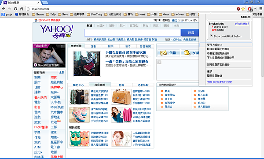
Task: Open the 股市 service link
Action: (37, 82)
